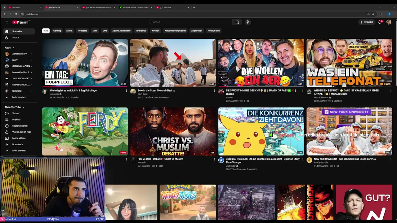Image resolution: width=397 pixels, height=223 pixels.
Task: View site information icon beside youtube.com
Action: pos(22,14)
